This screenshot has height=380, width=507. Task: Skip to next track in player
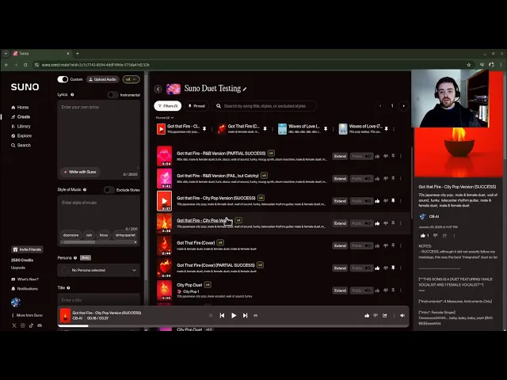(245, 315)
